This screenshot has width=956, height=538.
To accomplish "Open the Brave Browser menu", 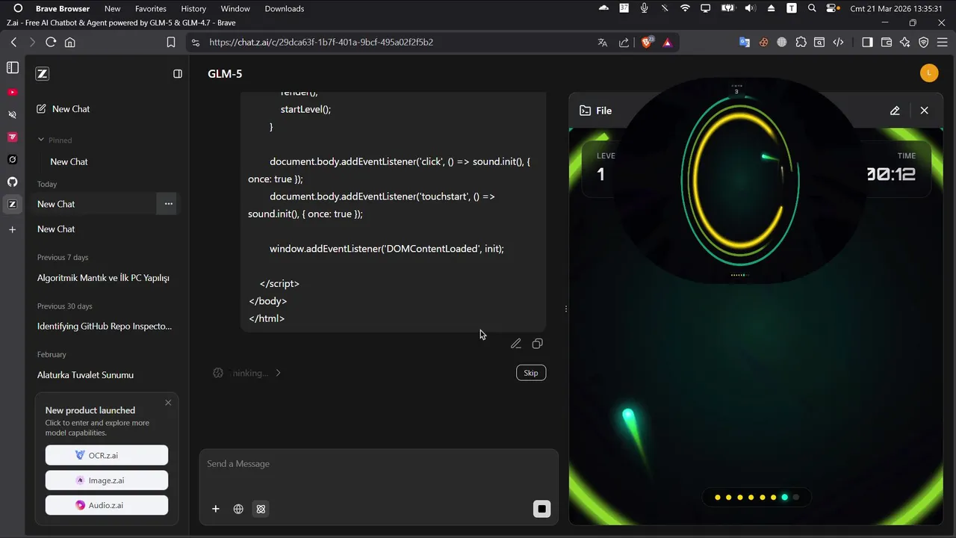I will tap(63, 9).
